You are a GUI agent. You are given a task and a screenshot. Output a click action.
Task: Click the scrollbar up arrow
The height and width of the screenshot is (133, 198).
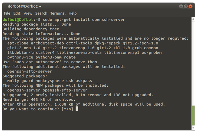coord(193,19)
